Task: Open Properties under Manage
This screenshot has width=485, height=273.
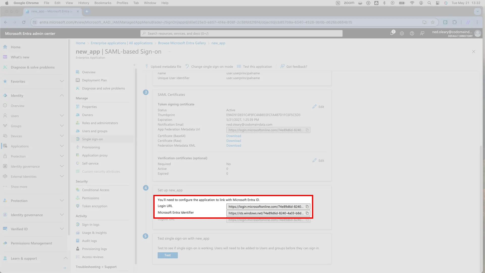Action: [x=89, y=107]
